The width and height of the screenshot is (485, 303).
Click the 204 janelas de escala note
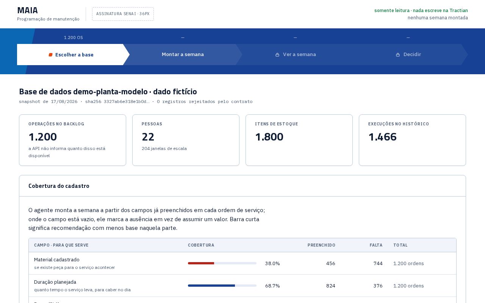[x=164, y=148]
